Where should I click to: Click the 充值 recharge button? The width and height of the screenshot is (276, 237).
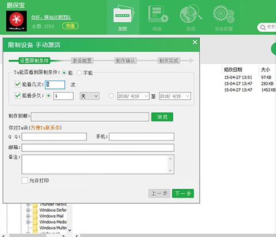point(70,26)
